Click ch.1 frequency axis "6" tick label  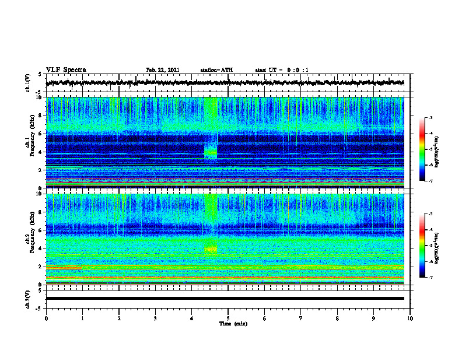coord(40,134)
